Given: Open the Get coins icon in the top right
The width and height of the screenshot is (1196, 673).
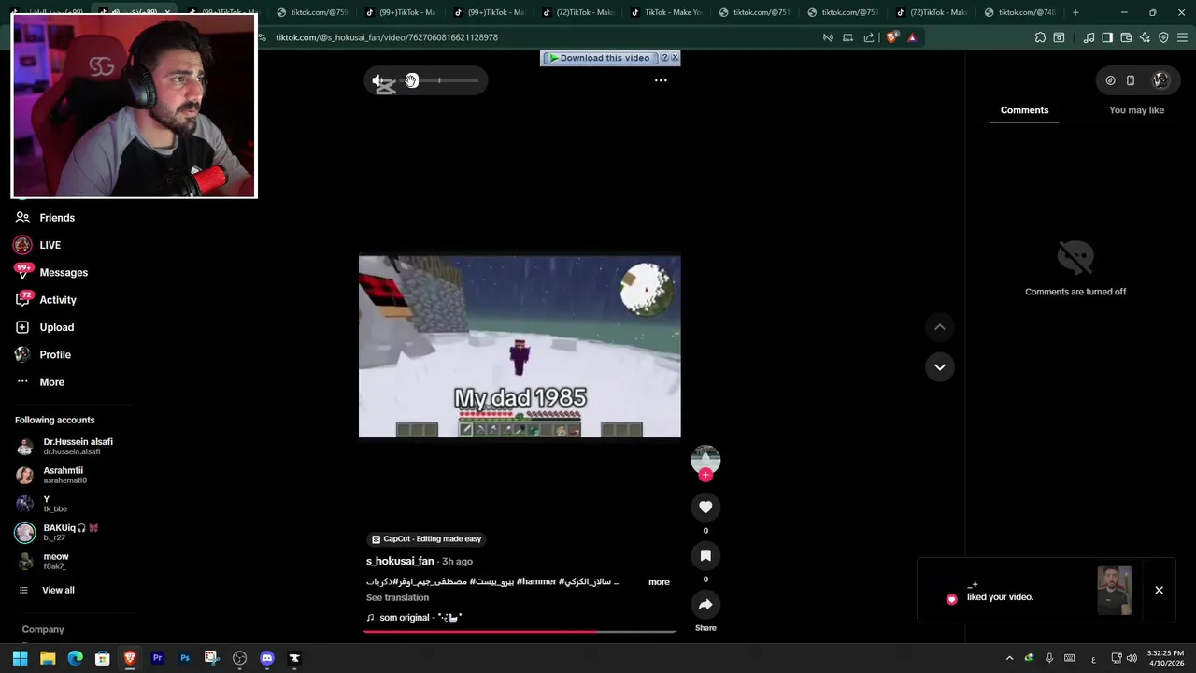Looking at the screenshot, I should coord(1110,80).
